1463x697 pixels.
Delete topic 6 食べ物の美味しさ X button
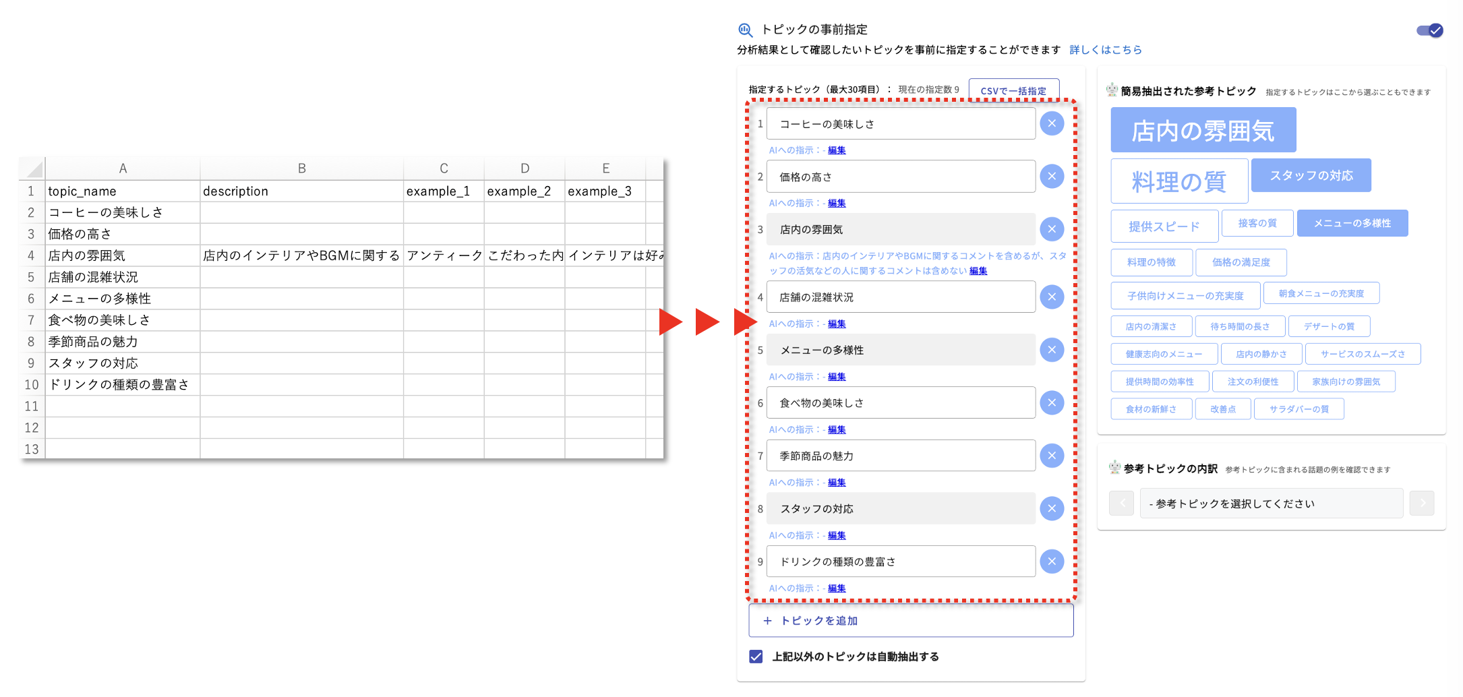(1051, 403)
